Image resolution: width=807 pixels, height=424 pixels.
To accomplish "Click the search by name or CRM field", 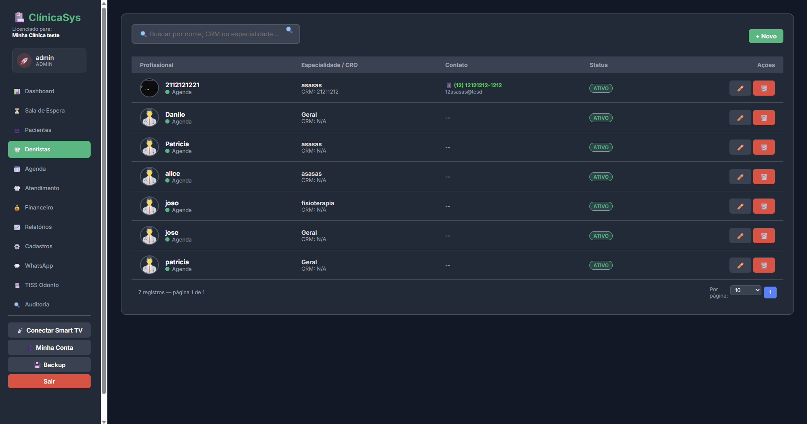I will pos(214,34).
